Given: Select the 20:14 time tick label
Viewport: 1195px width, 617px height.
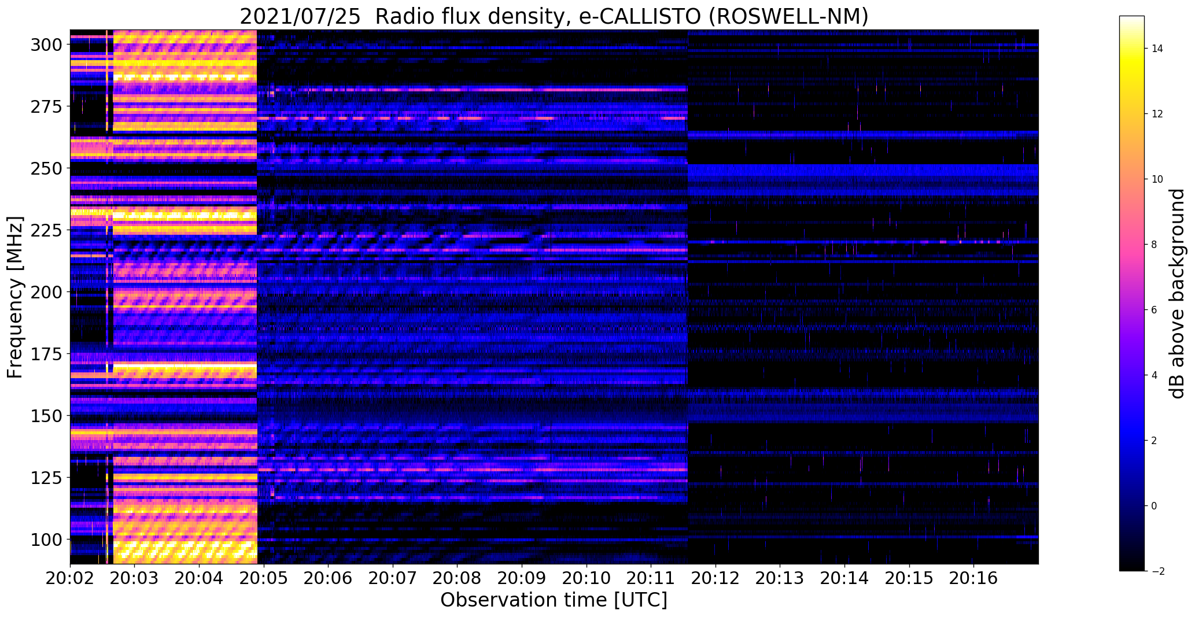Looking at the screenshot, I should [844, 577].
